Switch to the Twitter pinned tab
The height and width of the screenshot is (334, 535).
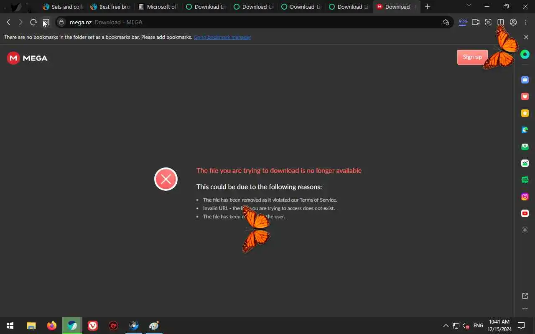click(x=15, y=7)
